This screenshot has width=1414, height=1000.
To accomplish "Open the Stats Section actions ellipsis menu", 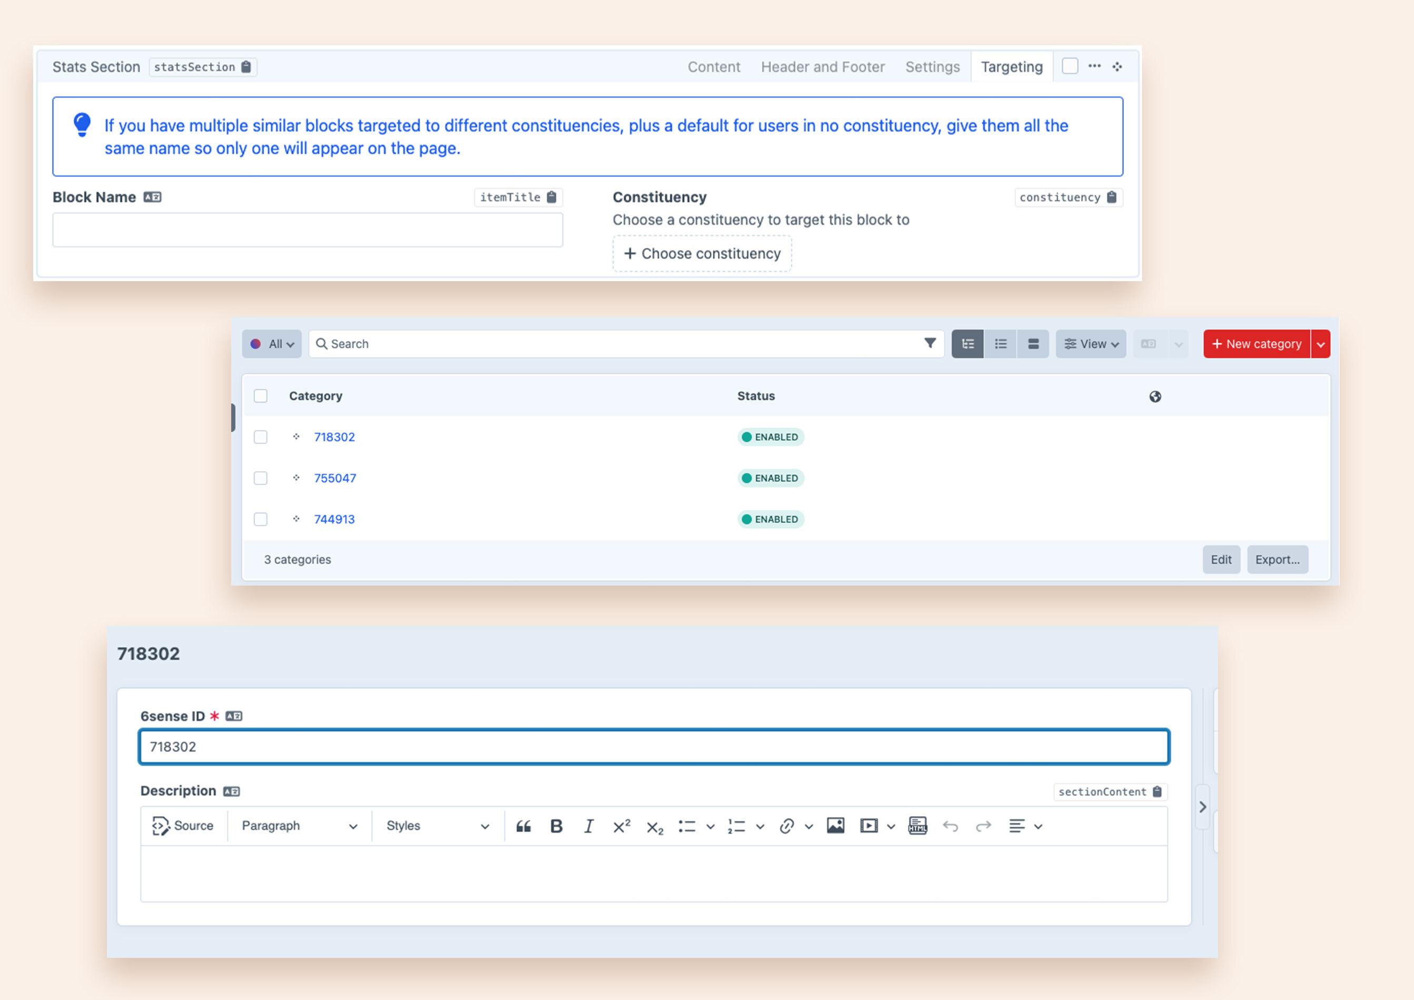I will [x=1094, y=66].
